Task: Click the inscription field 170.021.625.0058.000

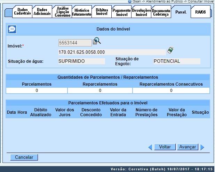Action: (x=112, y=52)
